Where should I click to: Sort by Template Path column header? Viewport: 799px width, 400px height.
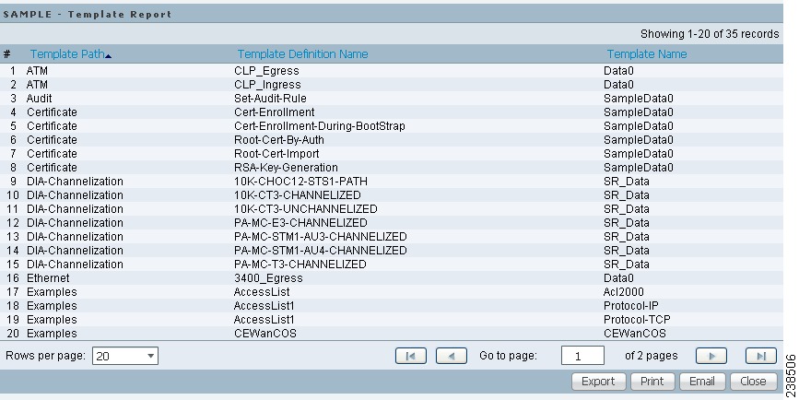click(x=66, y=54)
